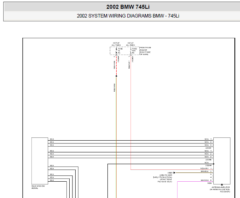Viewport: 240px width, 198px height.
Task: Select the fuse F34 label
Action: click(134, 51)
